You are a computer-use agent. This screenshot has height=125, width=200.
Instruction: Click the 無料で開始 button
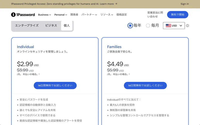(177, 15)
